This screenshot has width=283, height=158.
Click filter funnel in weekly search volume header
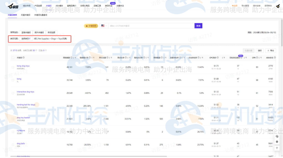[x=75, y=58]
